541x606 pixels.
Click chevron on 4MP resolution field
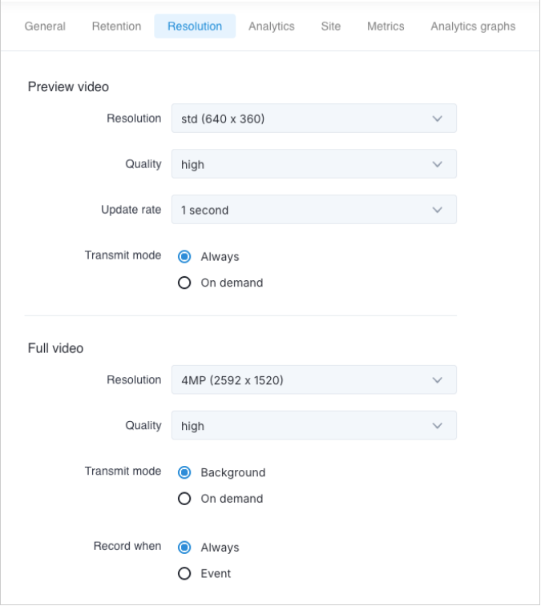click(437, 380)
